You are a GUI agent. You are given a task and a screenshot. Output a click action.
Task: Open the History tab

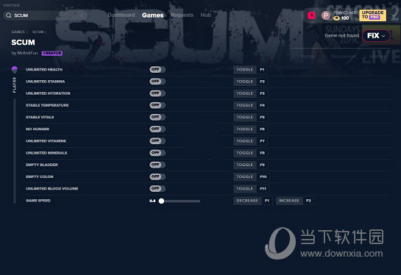(x=376, y=56)
